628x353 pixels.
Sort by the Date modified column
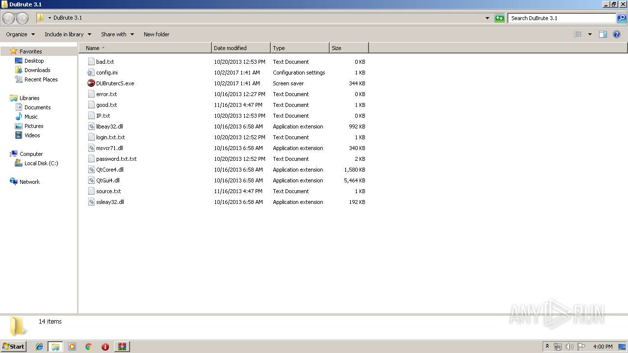[x=241, y=48]
